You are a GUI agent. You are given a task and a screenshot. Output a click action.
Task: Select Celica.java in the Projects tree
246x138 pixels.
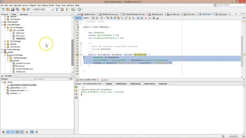(x=20, y=33)
